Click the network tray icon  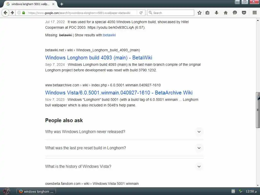[x=240, y=191]
